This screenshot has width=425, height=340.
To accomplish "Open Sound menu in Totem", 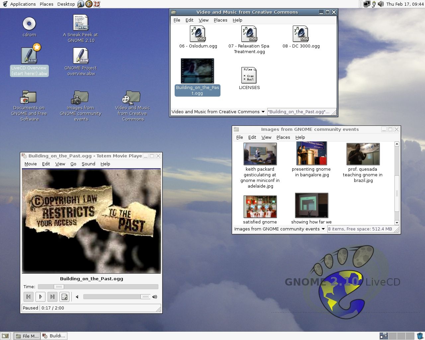I will coord(88,164).
